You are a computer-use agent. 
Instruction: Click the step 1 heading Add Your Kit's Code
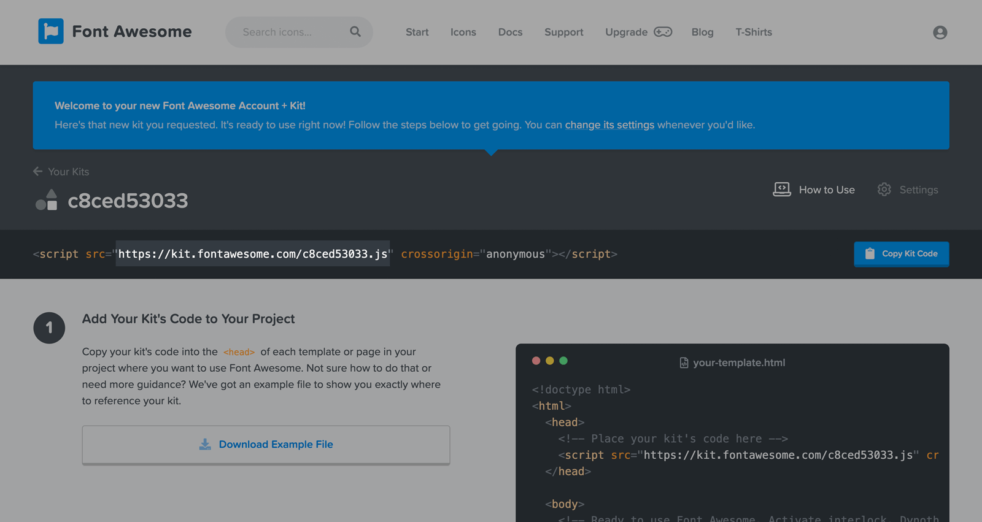coord(188,319)
